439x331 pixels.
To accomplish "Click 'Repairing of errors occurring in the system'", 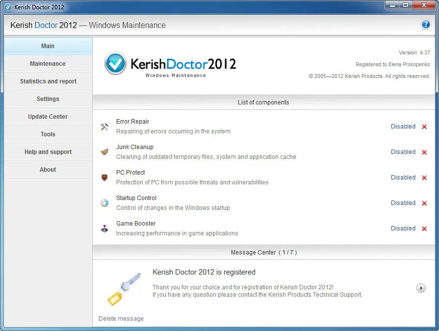I will click(x=173, y=131).
